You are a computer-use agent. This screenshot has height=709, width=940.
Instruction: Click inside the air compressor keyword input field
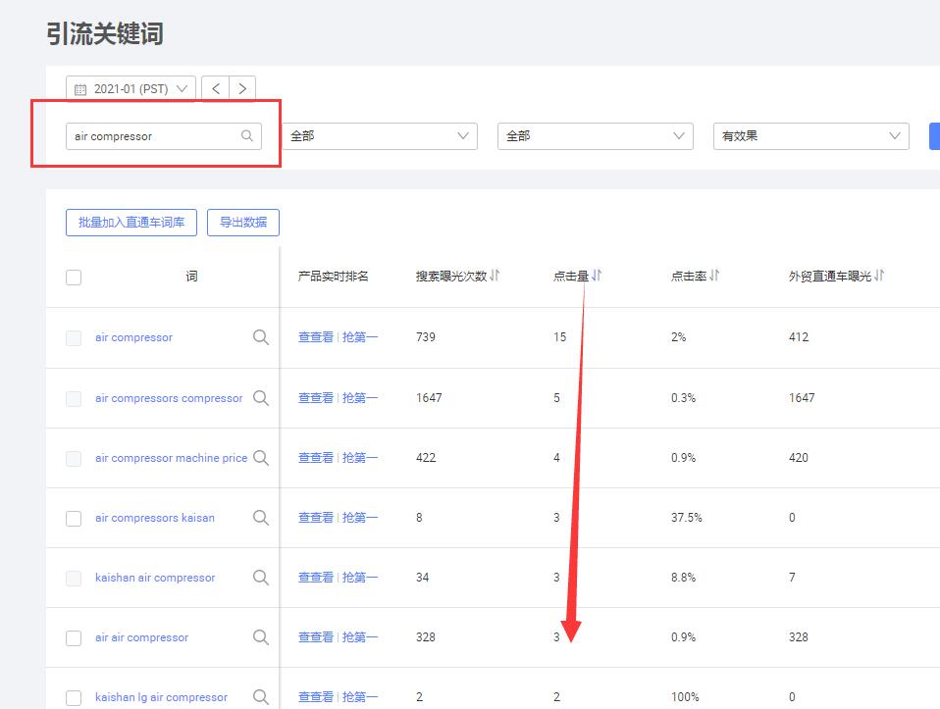tap(147, 135)
